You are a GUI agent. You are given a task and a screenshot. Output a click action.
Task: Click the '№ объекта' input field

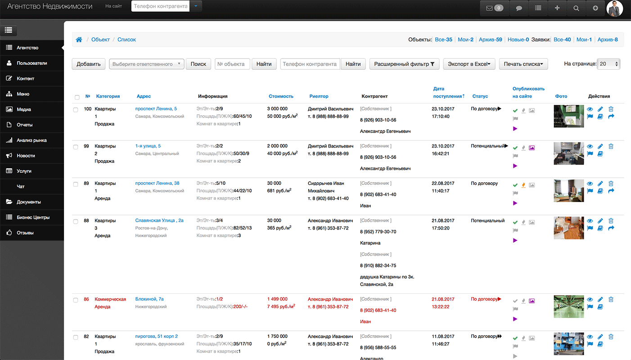232,64
